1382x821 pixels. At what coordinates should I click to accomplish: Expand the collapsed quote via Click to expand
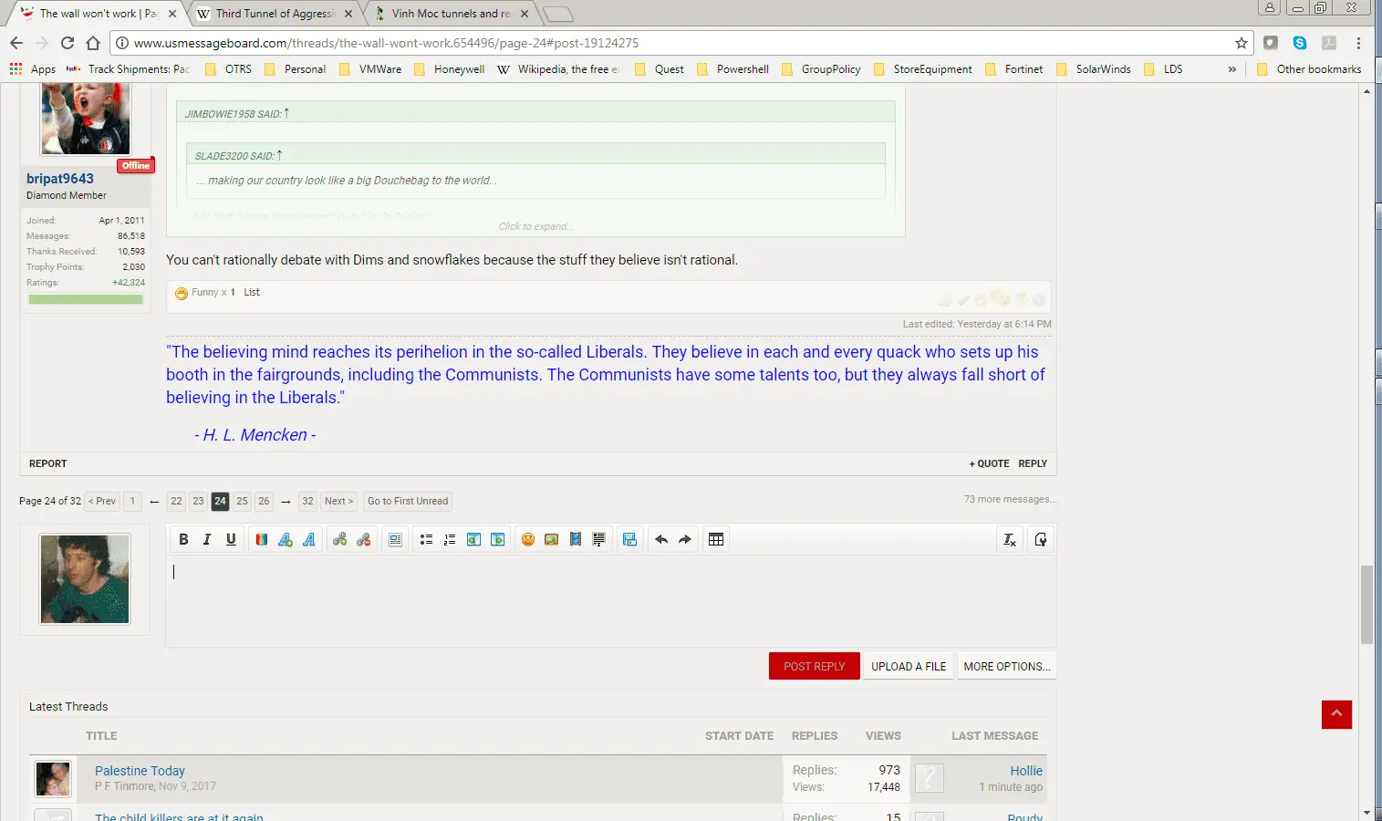pyautogui.click(x=535, y=226)
